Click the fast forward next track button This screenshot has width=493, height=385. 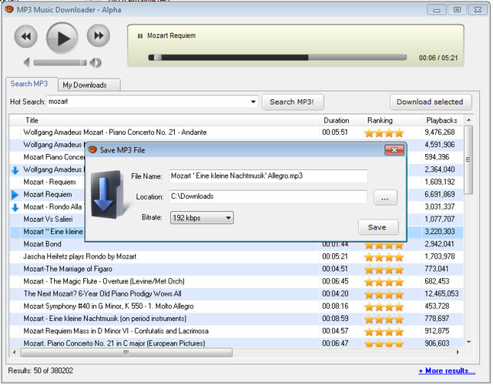point(99,35)
